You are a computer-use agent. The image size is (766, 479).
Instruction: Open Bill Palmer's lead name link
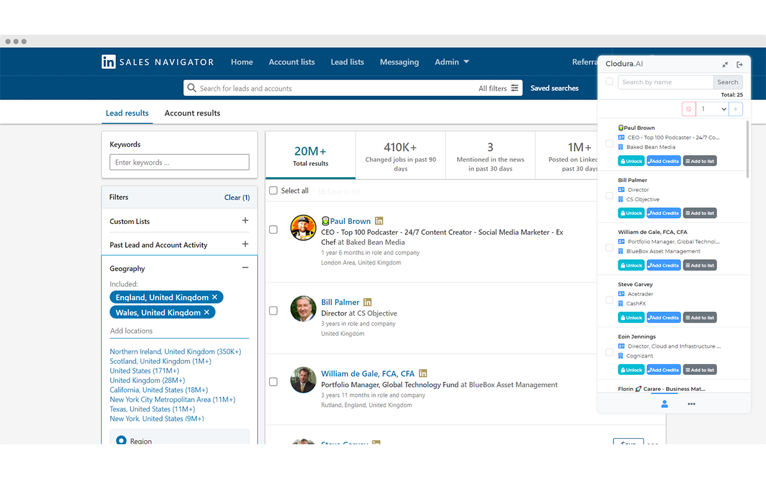341,302
